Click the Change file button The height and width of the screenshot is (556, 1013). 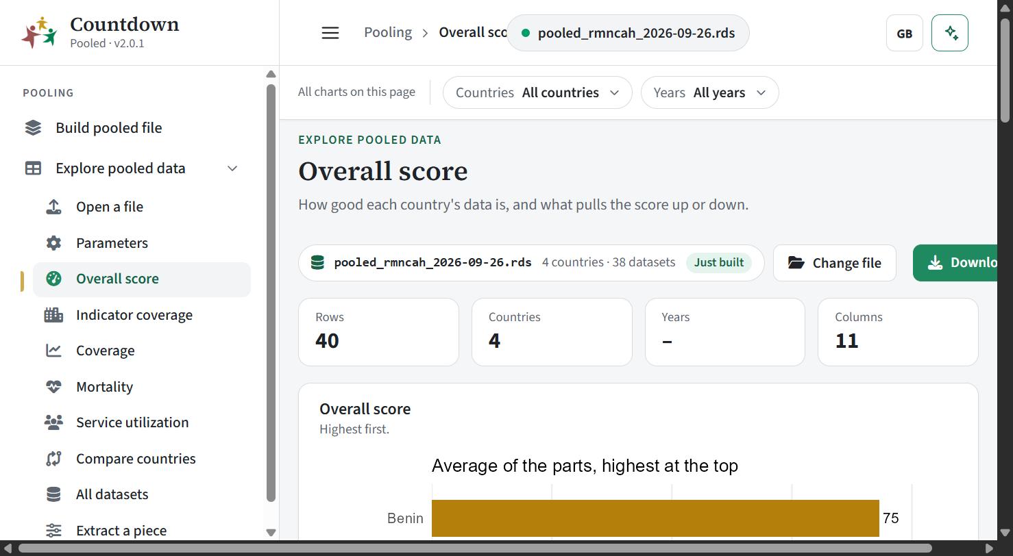point(835,263)
